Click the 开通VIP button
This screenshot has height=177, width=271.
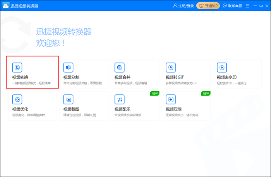pos(208,6)
